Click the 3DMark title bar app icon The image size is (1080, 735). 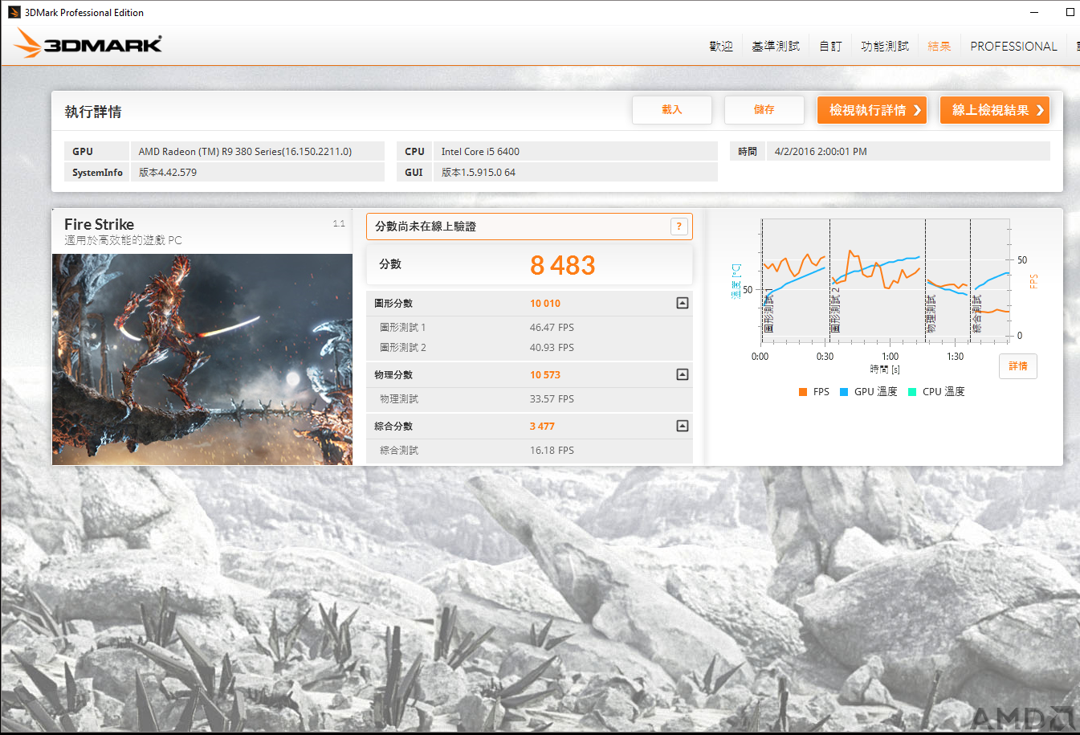pyautogui.click(x=14, y=12)
